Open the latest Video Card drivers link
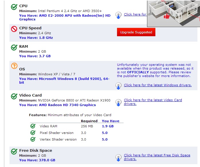 (x=153, y=102)
